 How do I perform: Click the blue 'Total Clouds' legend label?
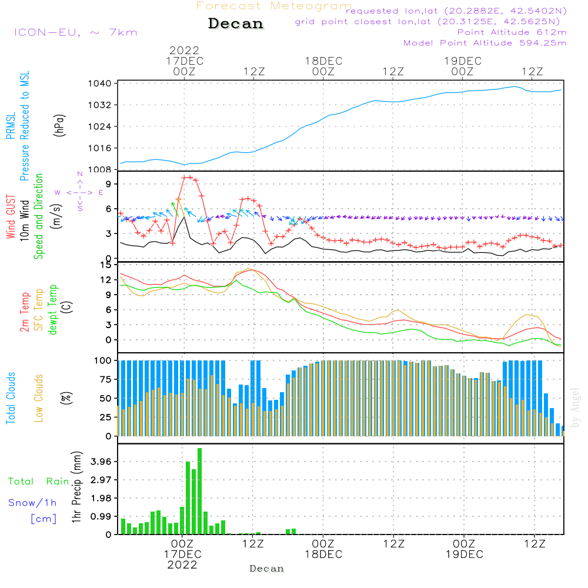(x=11, y=398)
